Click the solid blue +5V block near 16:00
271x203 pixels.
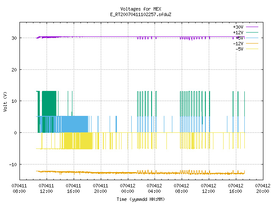tap(75, 124)
